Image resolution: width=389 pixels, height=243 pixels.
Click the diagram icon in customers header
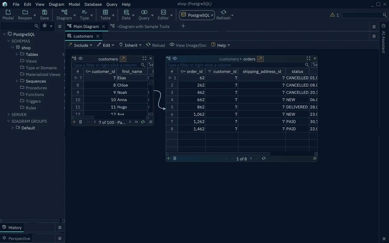point(74,58)
